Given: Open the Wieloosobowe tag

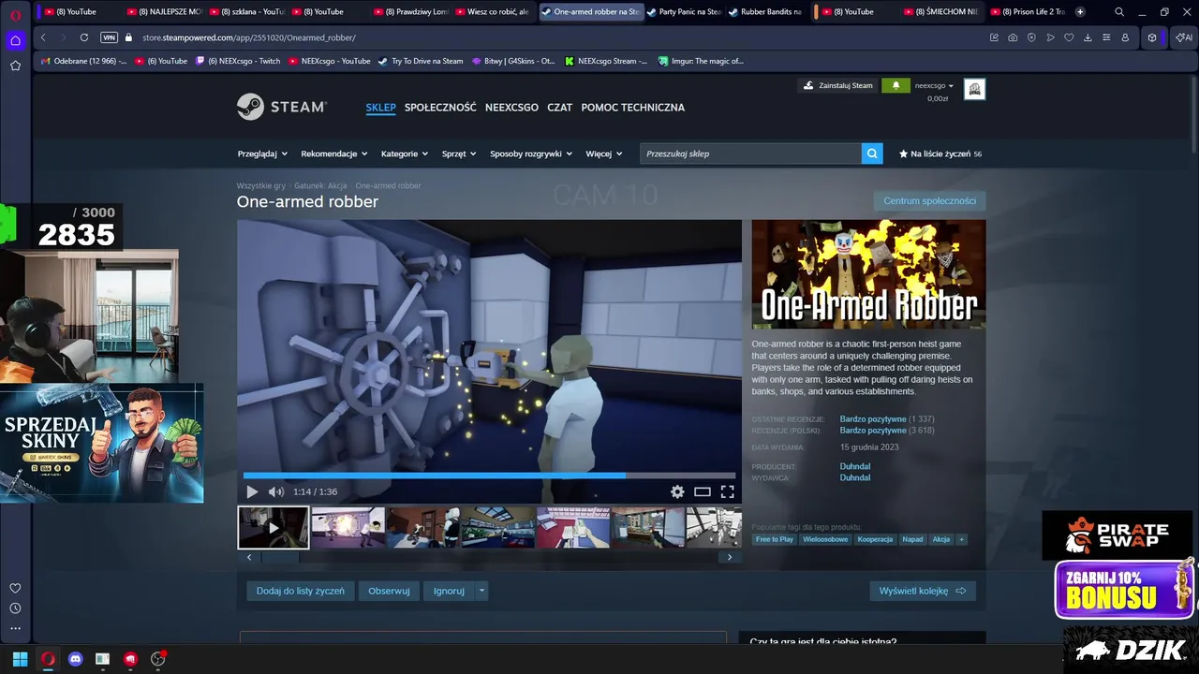Looking at the screenshot, I should point(825,539).
